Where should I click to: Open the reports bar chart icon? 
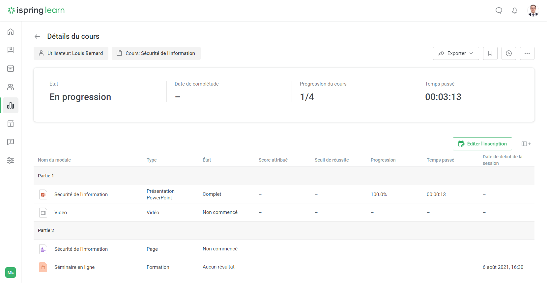click(x=11, y=105)
